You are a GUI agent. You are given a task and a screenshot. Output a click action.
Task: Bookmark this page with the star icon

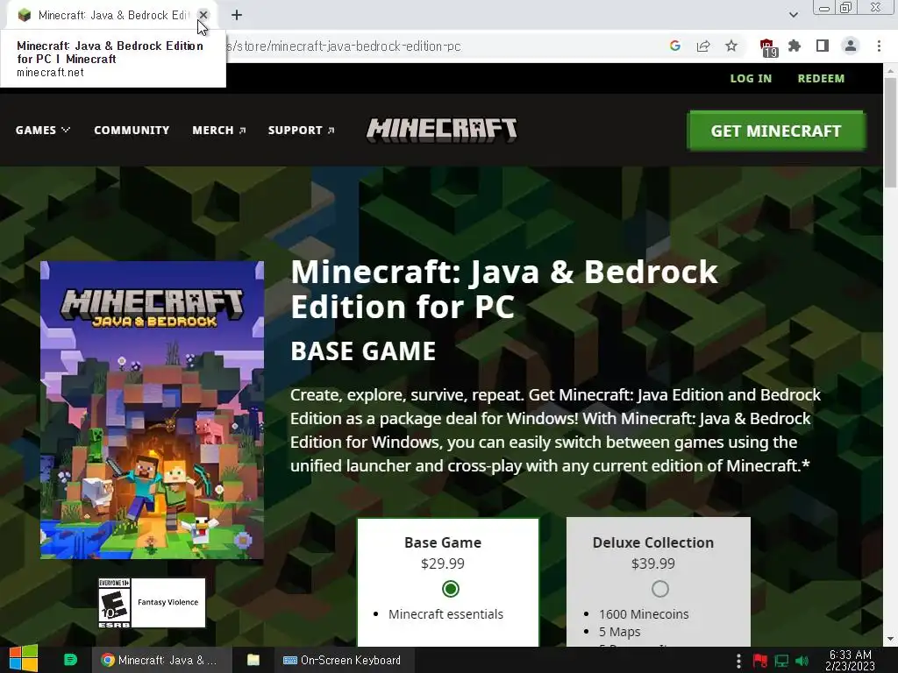pyautogui.click(x=731, y=46)
